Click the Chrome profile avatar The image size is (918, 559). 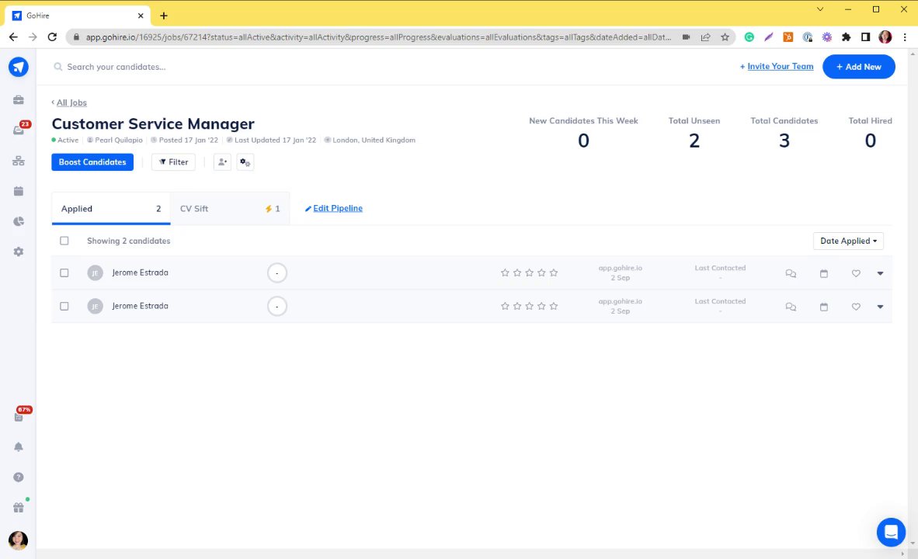coord(885,36)
